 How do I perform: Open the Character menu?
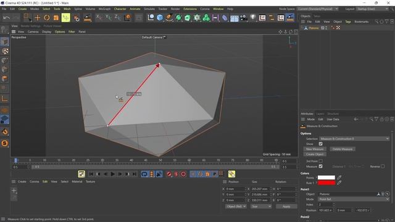(120, 9)
